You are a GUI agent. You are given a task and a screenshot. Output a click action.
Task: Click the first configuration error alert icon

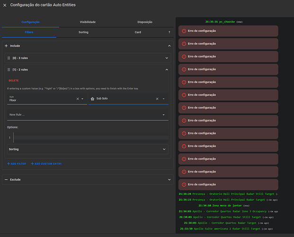[184, 31]
